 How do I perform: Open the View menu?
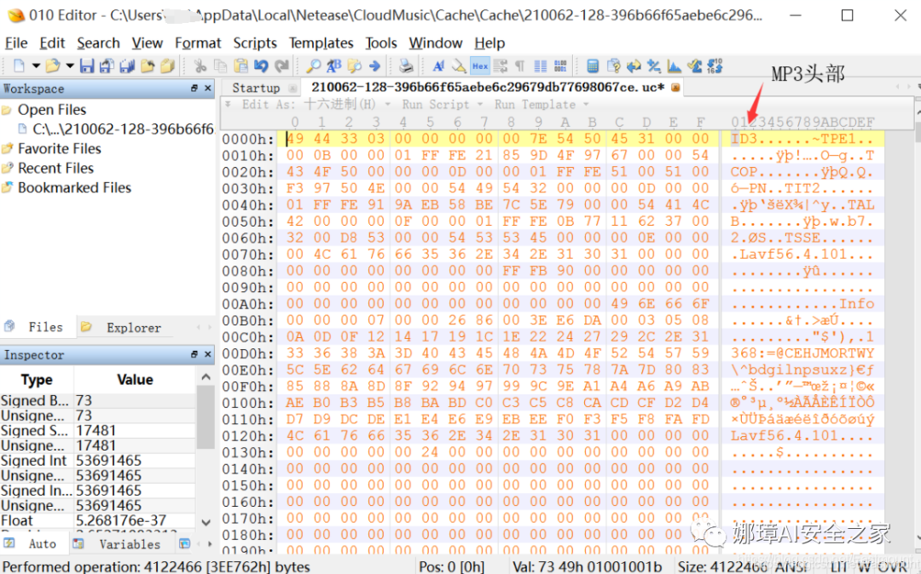(x=147, y=43)
